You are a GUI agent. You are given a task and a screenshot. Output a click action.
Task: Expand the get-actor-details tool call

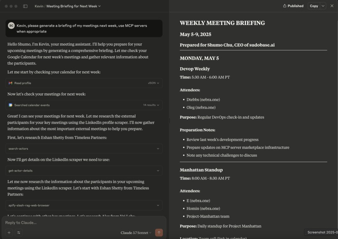[84, 171]
